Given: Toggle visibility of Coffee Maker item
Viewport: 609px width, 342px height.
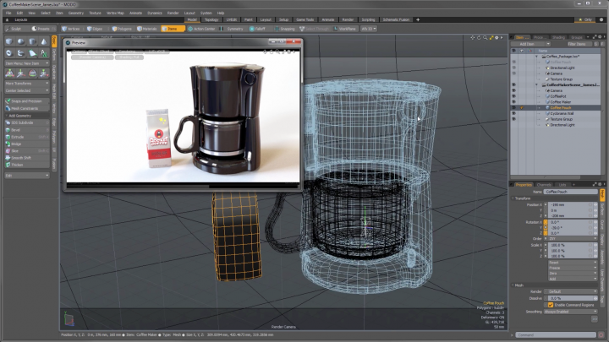Looking at the screenshot, I should 513,102.
